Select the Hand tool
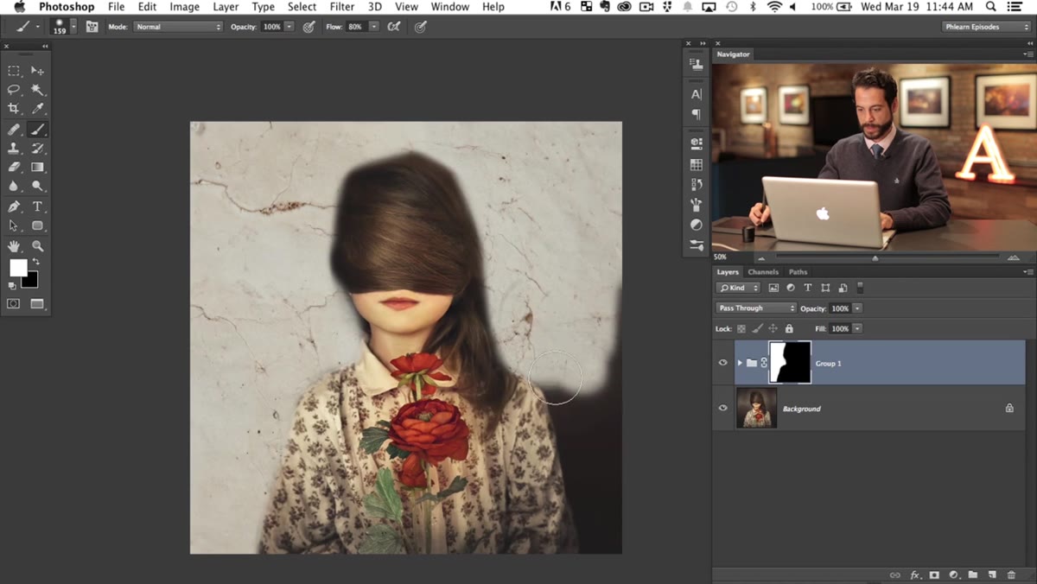 [x=14, y=247]
